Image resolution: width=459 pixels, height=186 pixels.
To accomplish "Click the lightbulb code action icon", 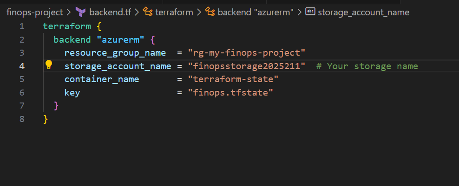I will point(49,65).
